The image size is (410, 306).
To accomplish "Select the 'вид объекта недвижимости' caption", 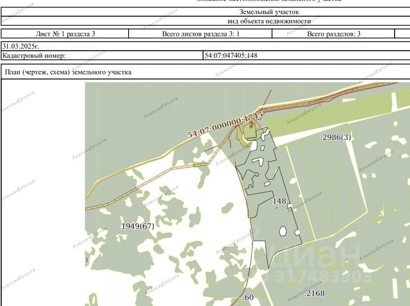I will pyautogui.click(x=269, y=21).
